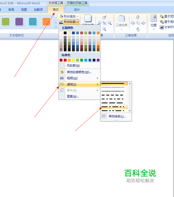The height and width of the screenshot is (197, 174).
Task: Nudge shadow down icon
Action: 105,29
